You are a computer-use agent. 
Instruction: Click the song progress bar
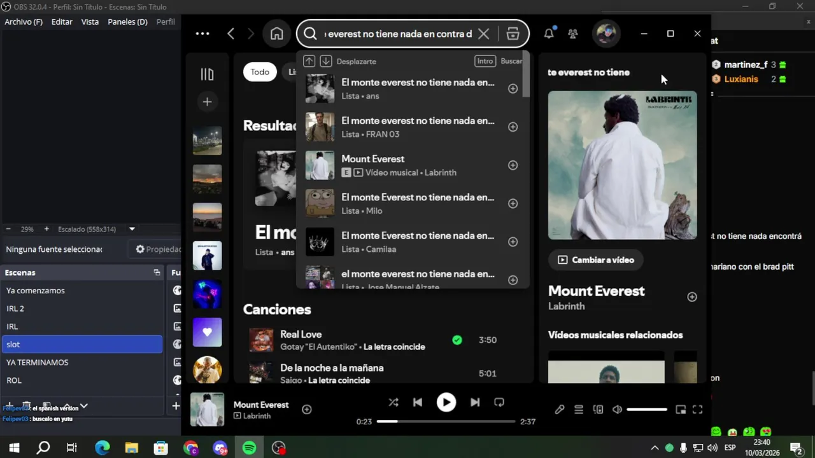click(x=446, y=421)
